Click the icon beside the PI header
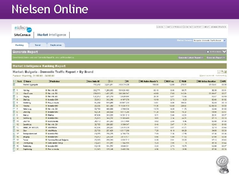The image size is (239, 179). (125, 81)
